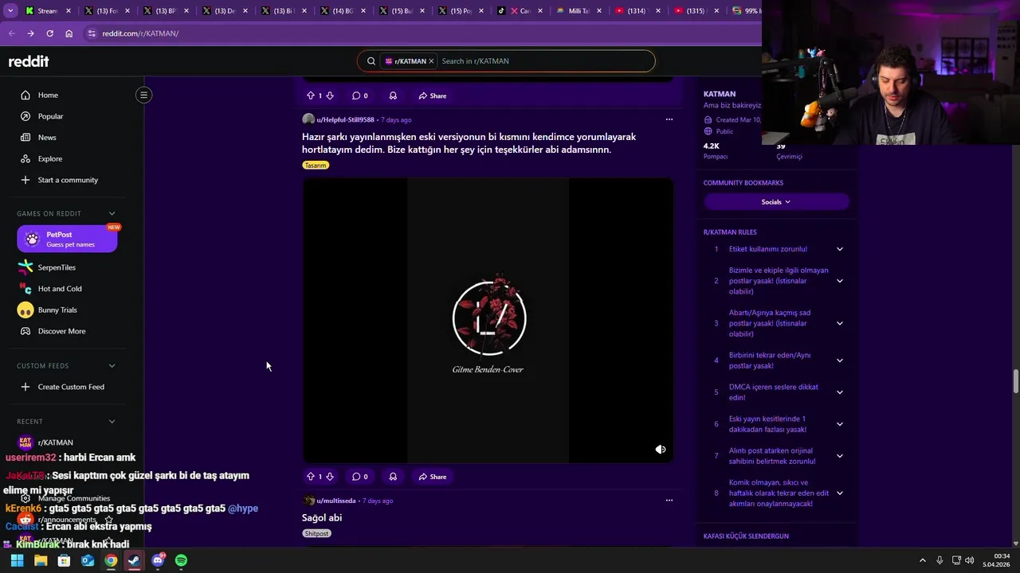Expand rule 2 Bizimle ve ekiple ilgili
This screenshot has width=1020, height=573.
tap(840, 281)
